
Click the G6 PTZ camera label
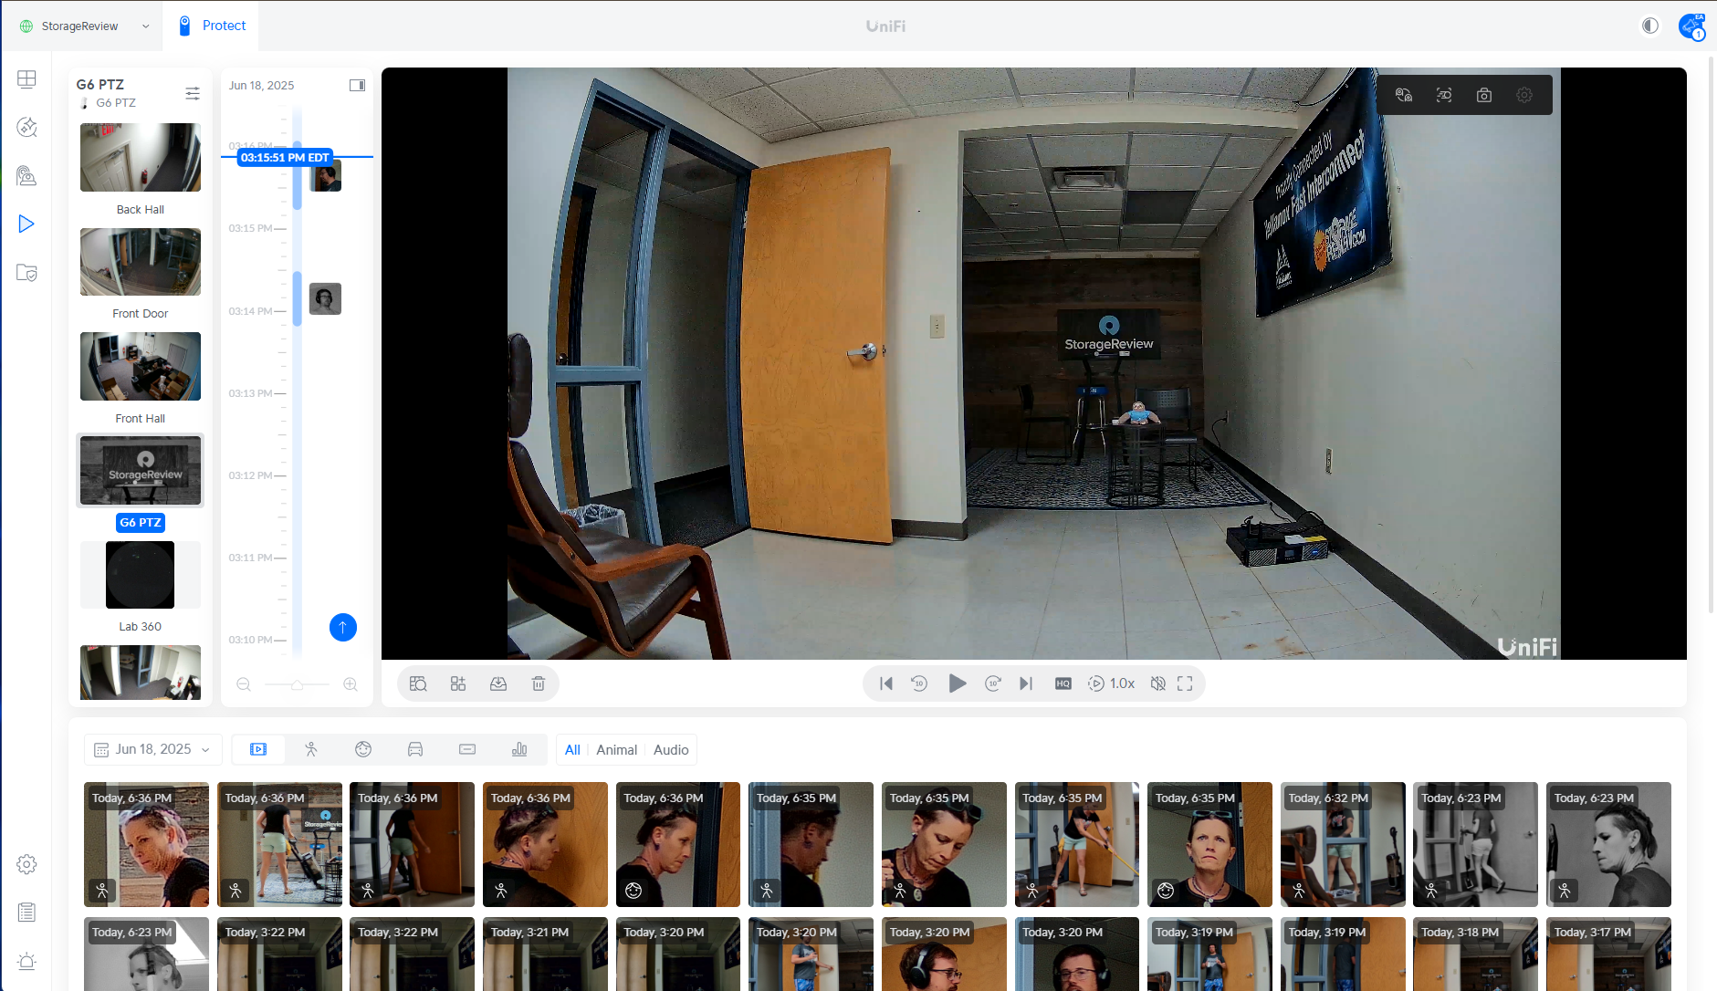[140, 523]
